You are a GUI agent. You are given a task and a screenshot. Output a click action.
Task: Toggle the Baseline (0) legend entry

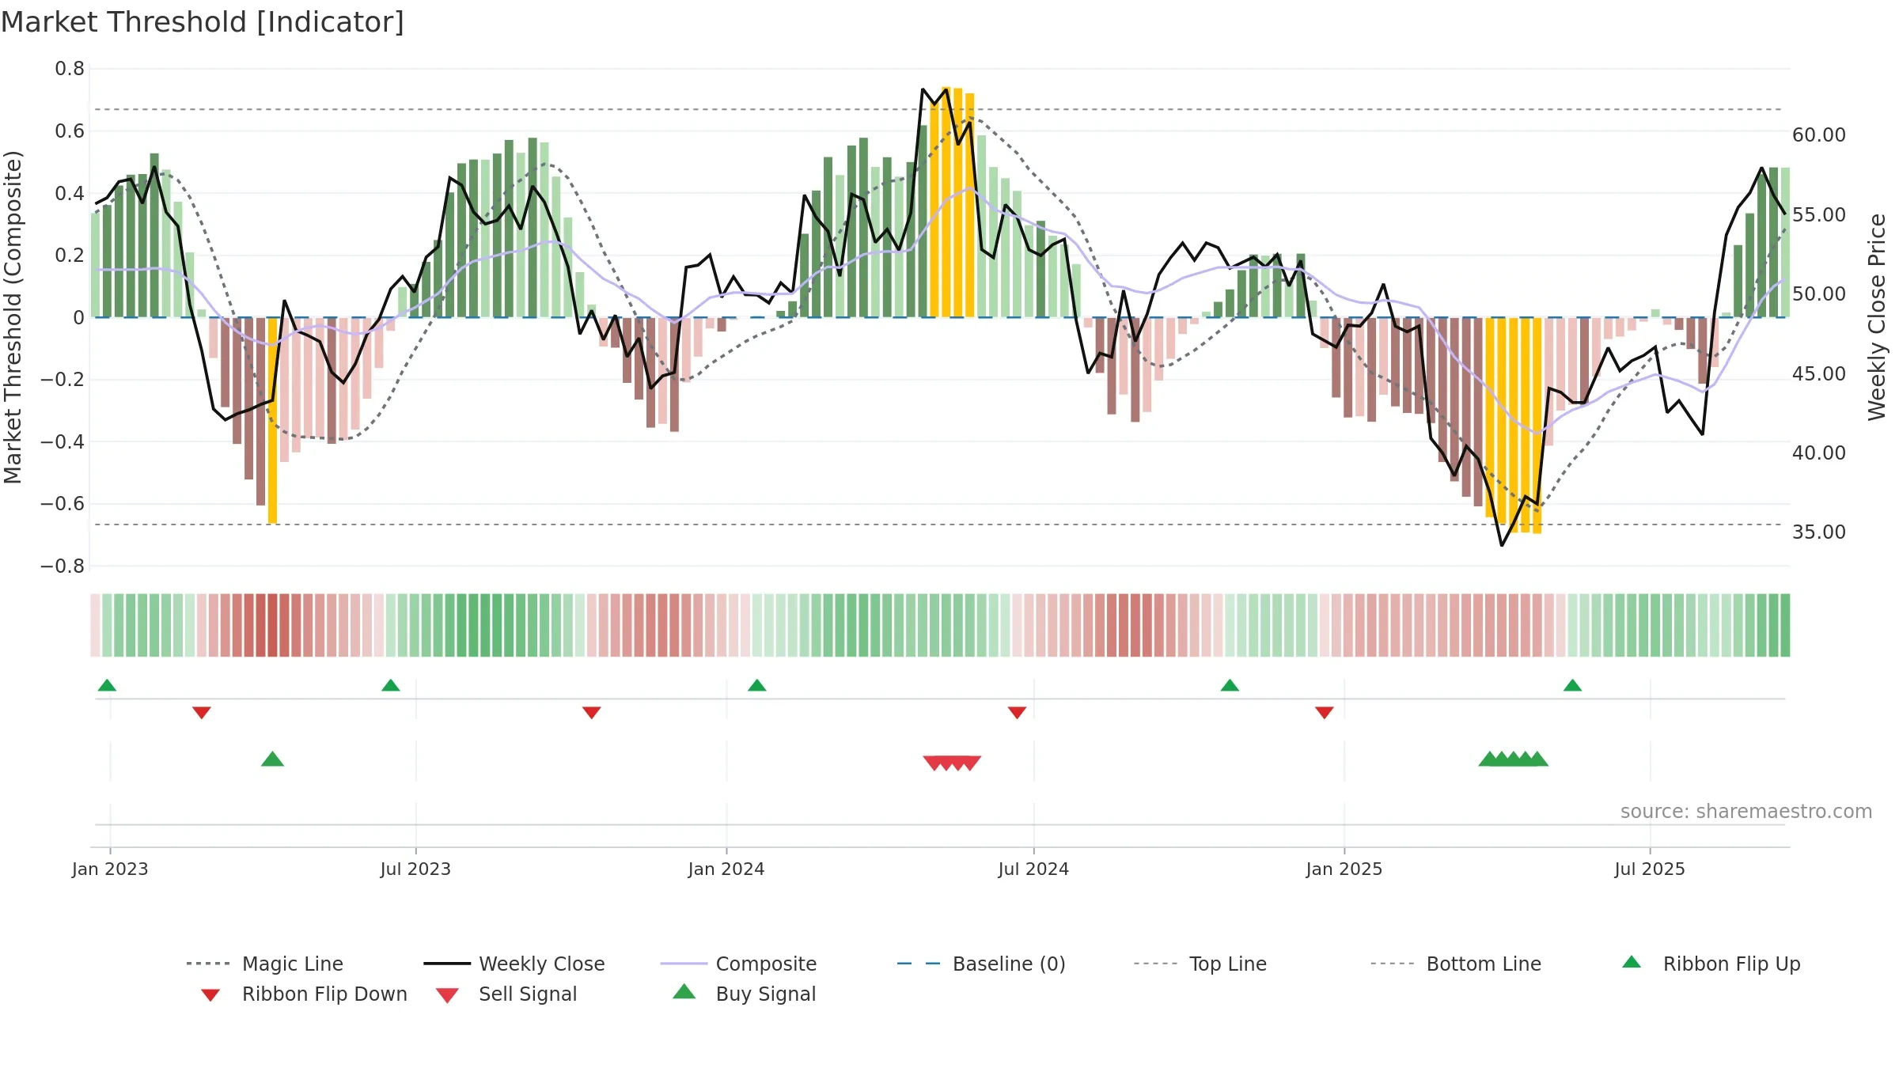pos(981,964)
